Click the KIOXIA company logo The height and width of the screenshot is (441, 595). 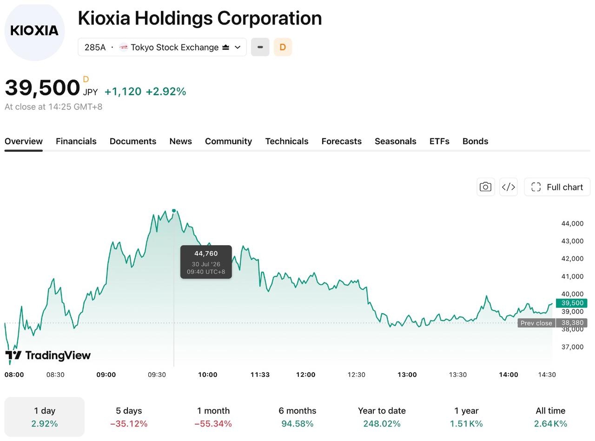(x=34, y=31)
